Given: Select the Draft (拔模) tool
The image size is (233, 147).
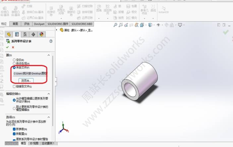Looking at the screenshot, I should [119, 12].
